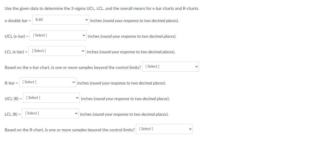Click the chevron arrow on the R-bar dropdown
The image size is (314, 156).
coord(73,82)
